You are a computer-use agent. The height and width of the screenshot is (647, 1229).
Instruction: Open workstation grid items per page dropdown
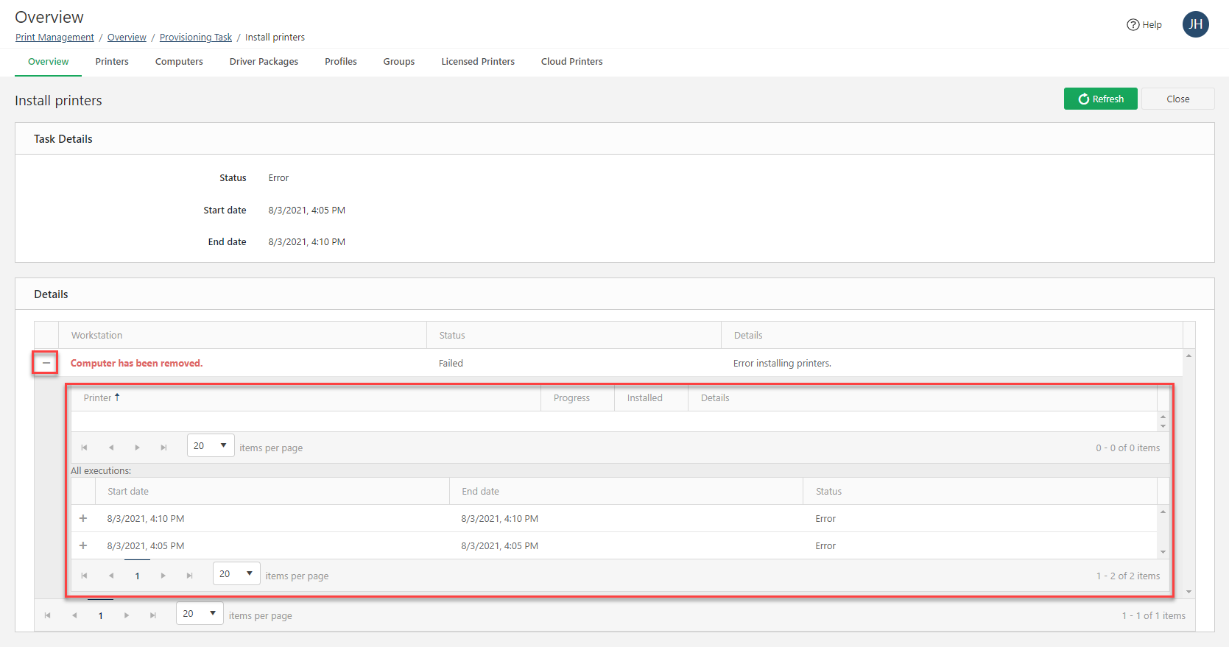200,614
